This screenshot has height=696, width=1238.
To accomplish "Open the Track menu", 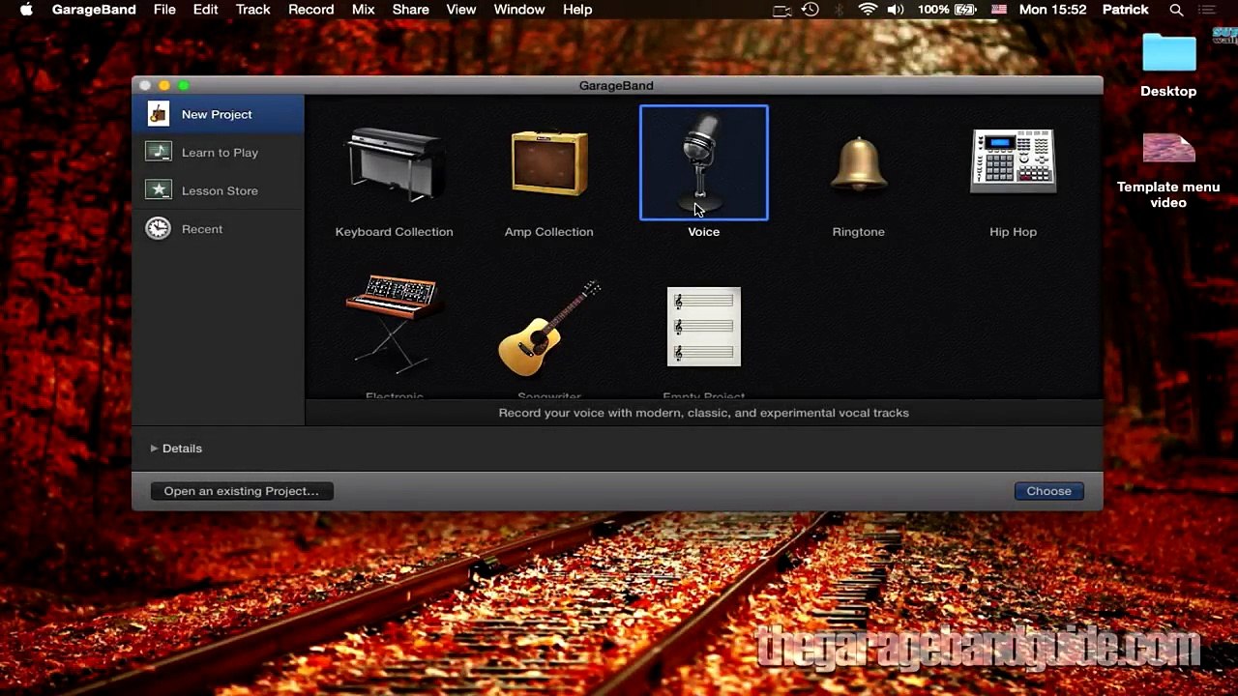I will [x=253, y=10].
